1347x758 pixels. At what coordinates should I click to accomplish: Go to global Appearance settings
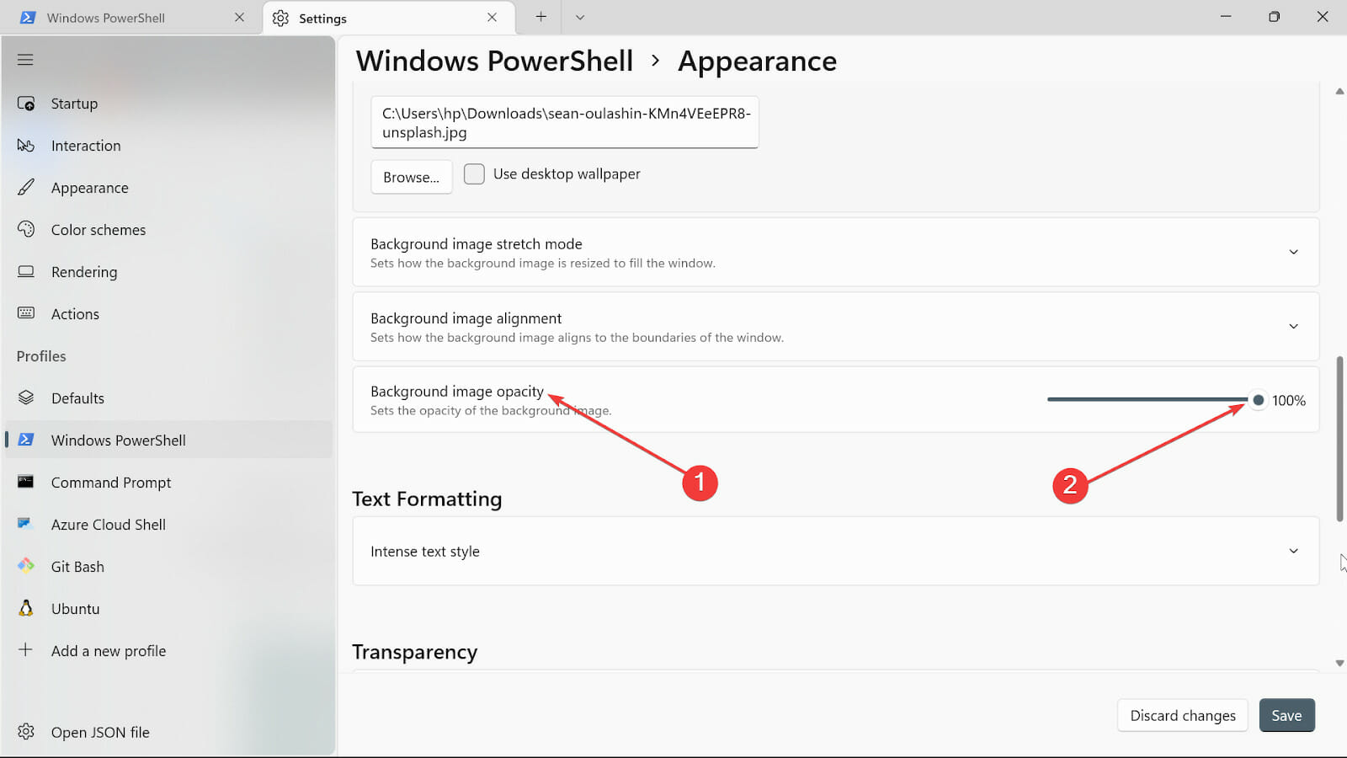[168, 188]
